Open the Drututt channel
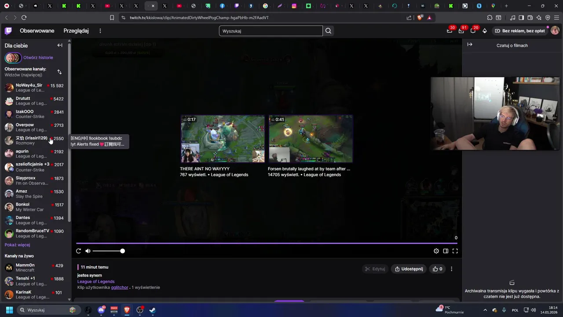The height and width of the screenshot is (317, 563). pos(34,101)
